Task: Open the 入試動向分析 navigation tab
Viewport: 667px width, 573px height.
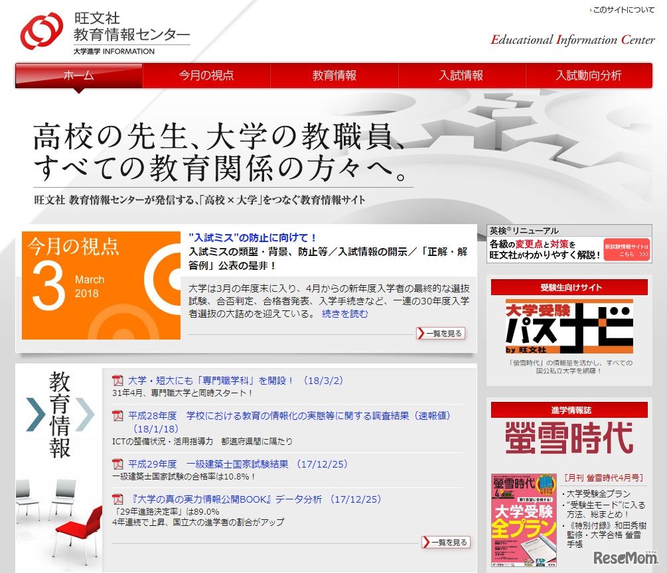Action: (x=589, y=76)
